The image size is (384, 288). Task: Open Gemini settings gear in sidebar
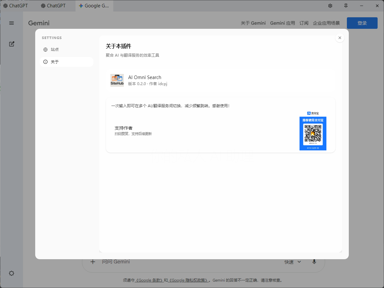tap(12, 273)
